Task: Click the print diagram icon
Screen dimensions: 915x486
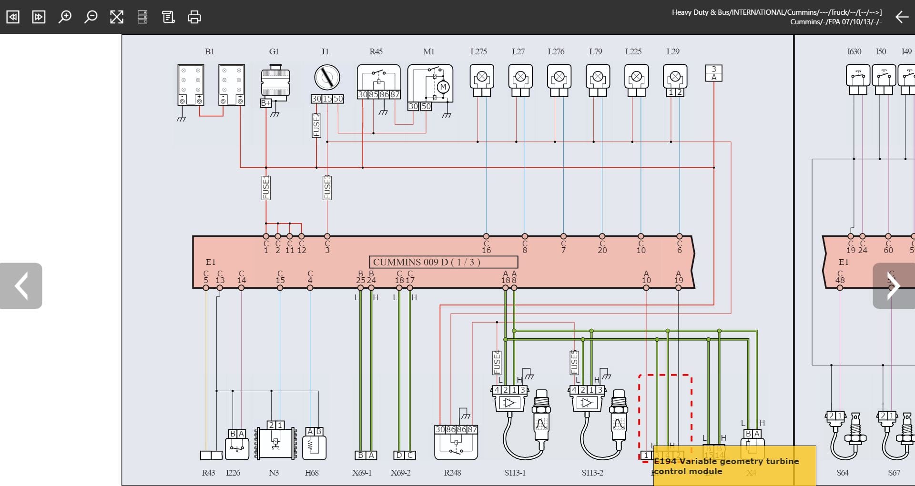Action: coord(194,17)
